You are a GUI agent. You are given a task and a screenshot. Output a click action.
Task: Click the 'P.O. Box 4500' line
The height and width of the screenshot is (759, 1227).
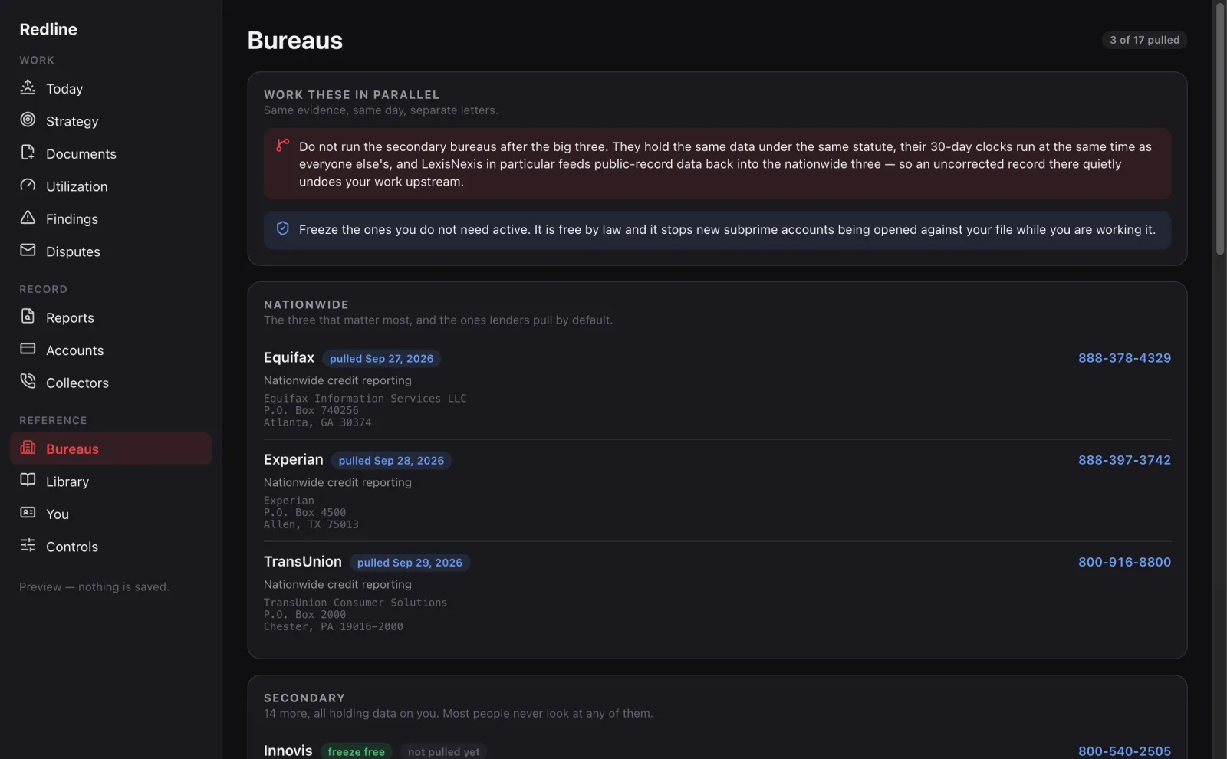(304, 512)
